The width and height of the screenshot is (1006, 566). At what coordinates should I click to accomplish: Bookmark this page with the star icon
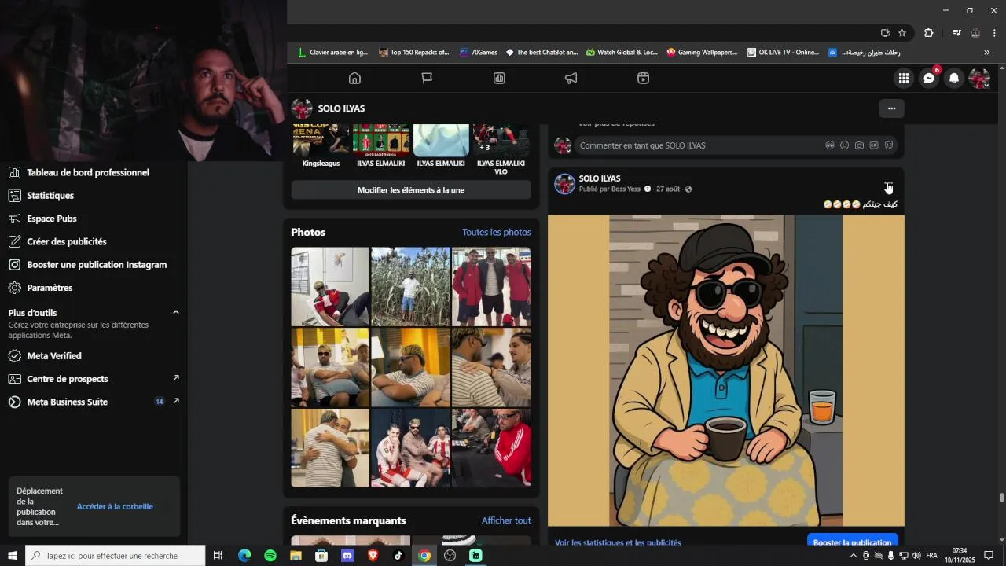click(902, 33)
